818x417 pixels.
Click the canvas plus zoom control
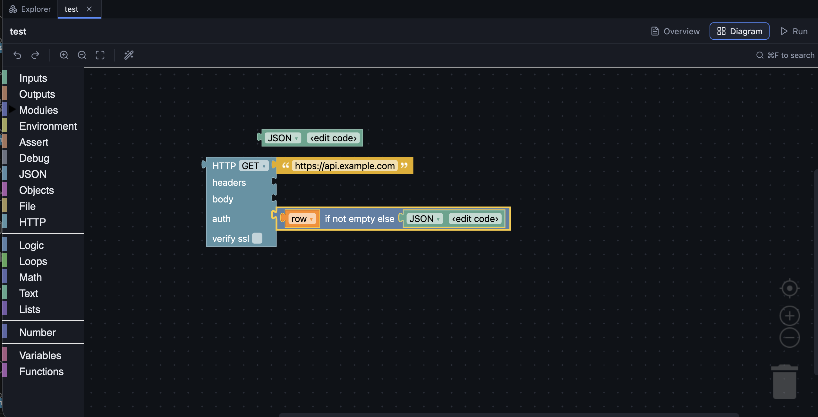click(x=789, y=316)
